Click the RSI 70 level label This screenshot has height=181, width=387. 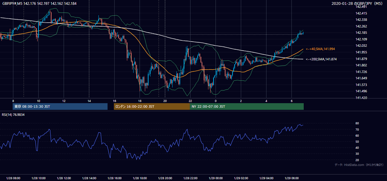[x=357, y=129]
